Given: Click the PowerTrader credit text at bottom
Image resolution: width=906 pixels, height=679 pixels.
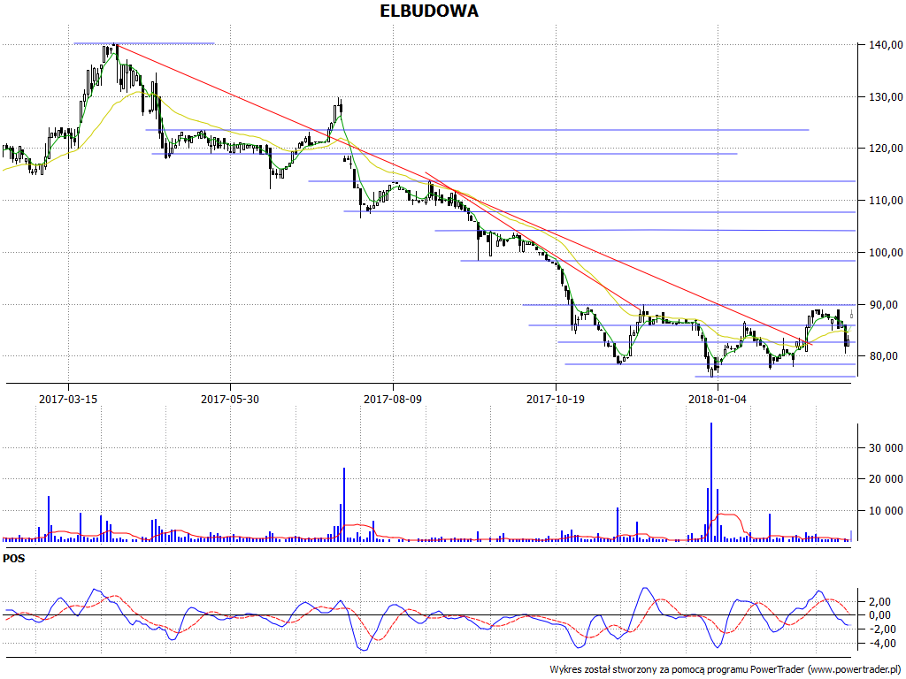Looking at the screenshot, I should click(x=726, y=670).
